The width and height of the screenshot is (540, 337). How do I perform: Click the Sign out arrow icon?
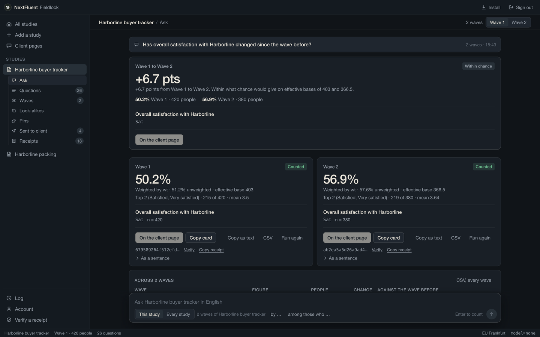[x=511, y=7]
